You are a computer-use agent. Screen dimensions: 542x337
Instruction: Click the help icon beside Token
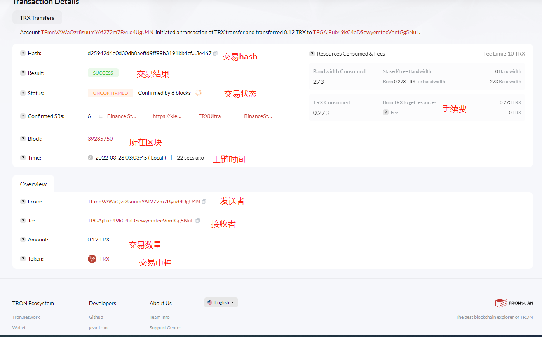point(23,259)
